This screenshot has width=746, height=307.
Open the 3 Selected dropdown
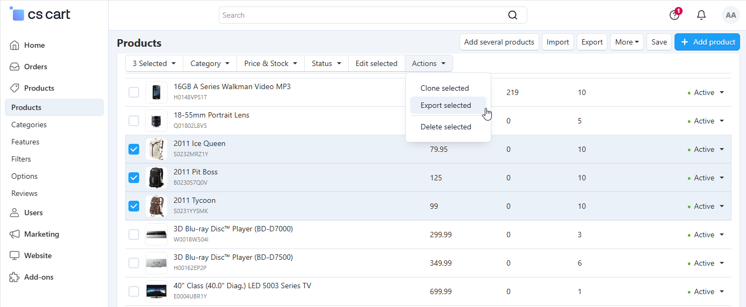pos(154,63)
